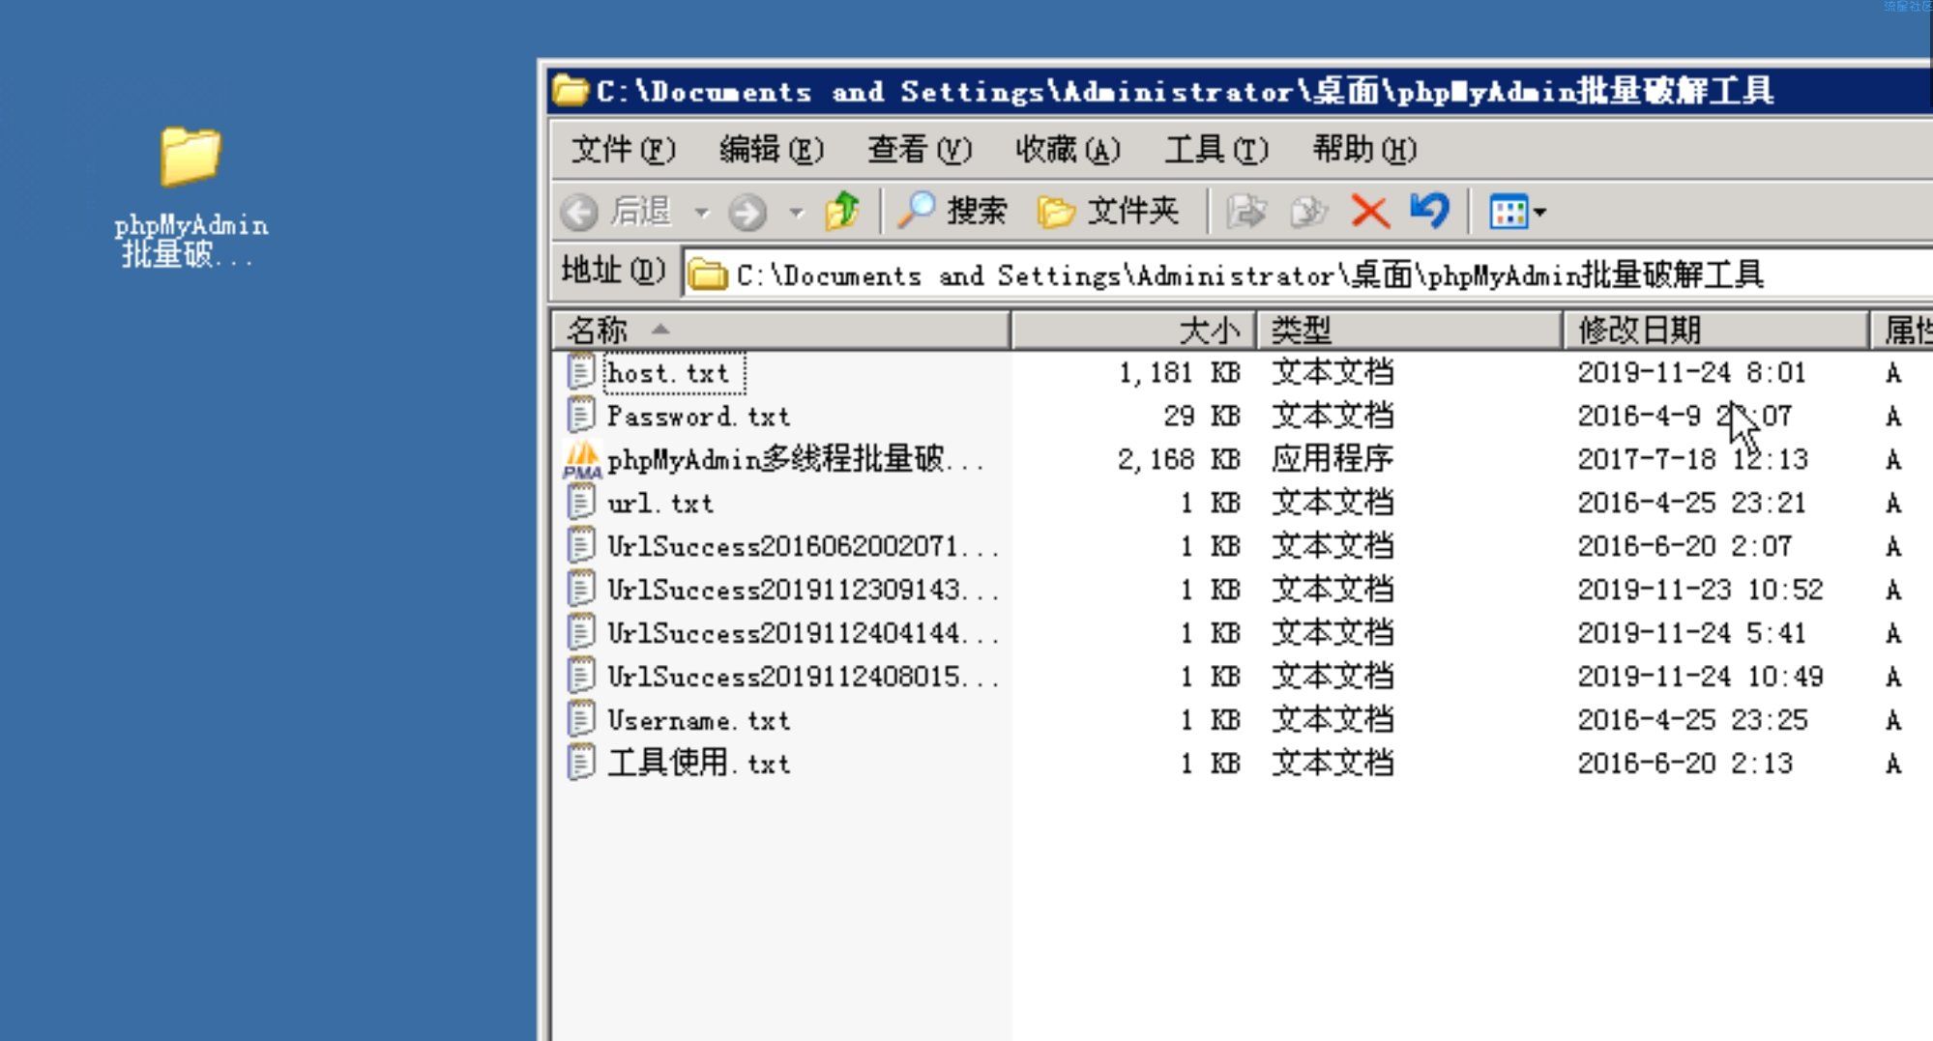This screenshot has width=1933, height=1041.
Task: Click the Views icon in the toolbar
Action: [x=1508, y=212]
